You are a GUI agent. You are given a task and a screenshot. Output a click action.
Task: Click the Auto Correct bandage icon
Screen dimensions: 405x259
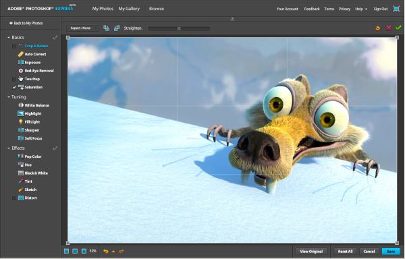(21, 54)
